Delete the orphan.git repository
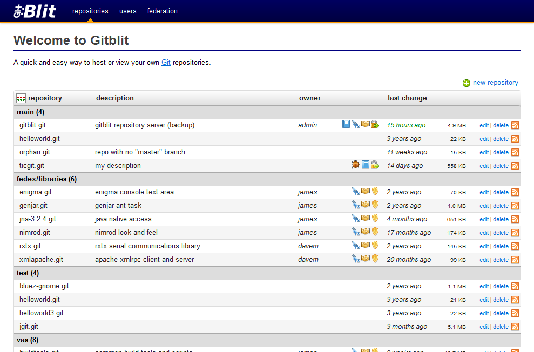Image resolution: width=534 pixels, height=352 pixels. (x=501, y=152)
